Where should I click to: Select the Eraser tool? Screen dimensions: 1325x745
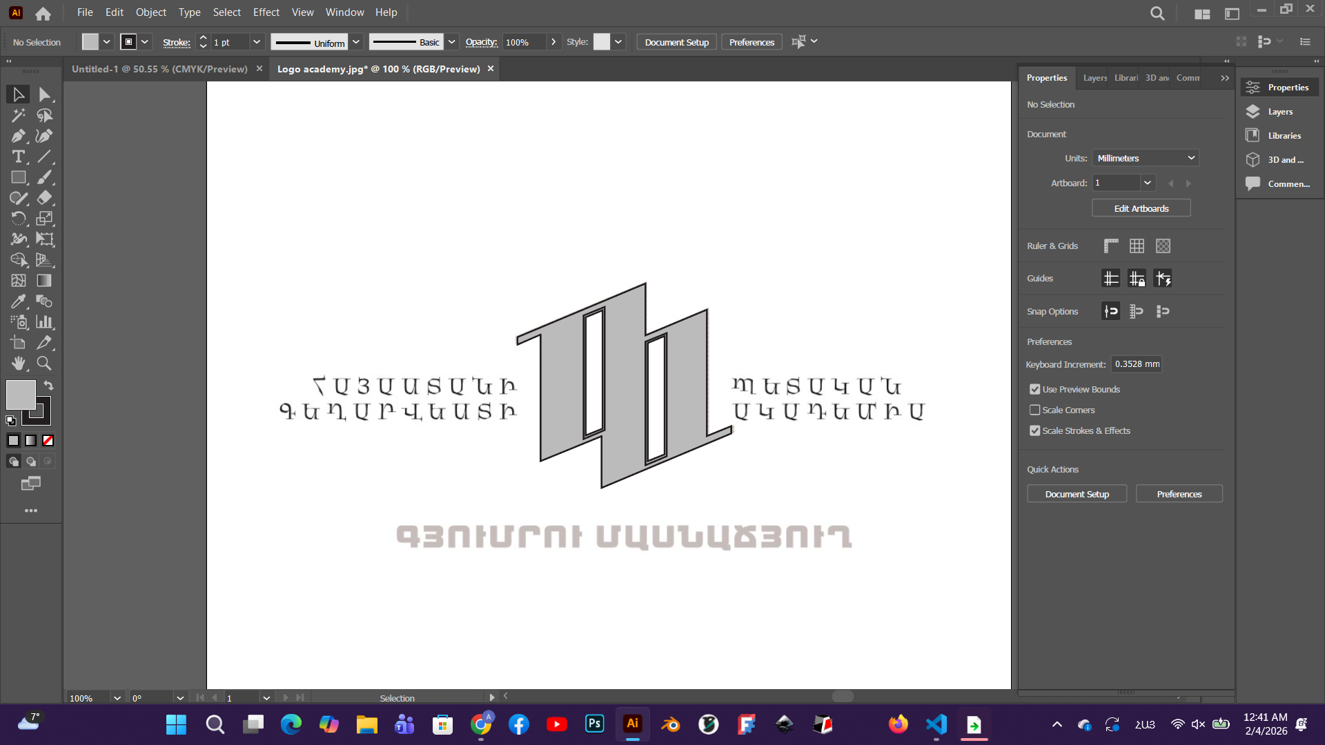tap(44, 198)
